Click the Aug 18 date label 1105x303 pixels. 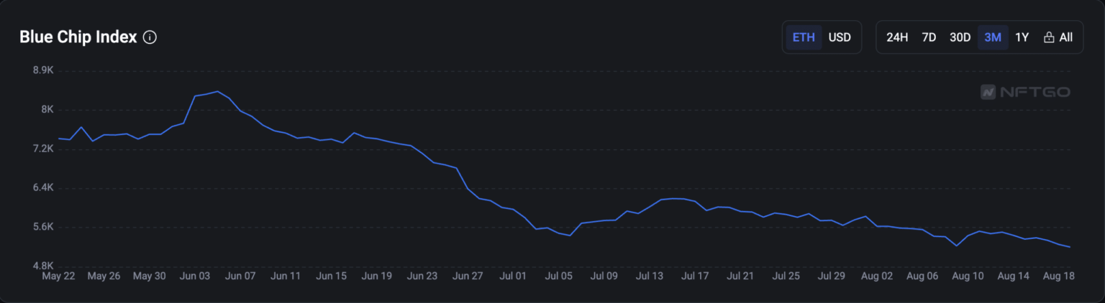pos(1057,276)
